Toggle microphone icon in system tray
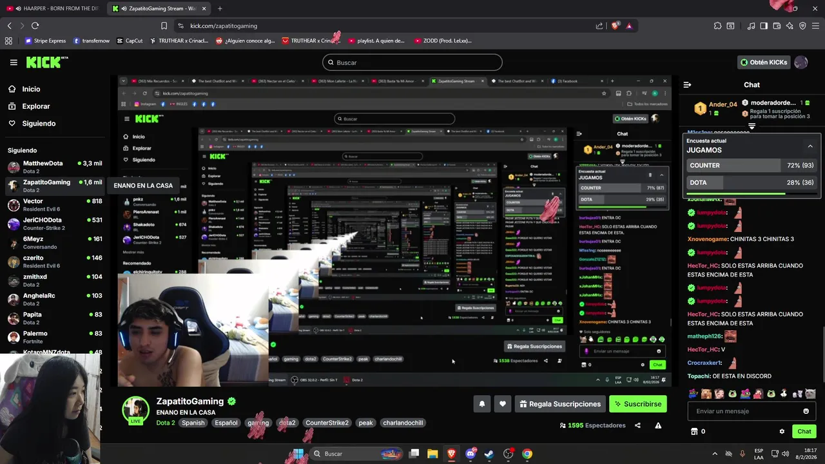 coord(742,454)
